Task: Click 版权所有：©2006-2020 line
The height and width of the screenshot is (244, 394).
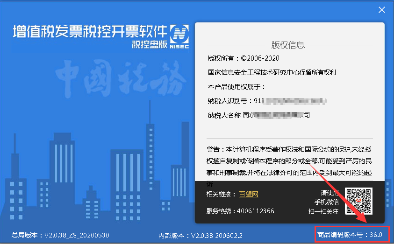Action: pos(244,58)
